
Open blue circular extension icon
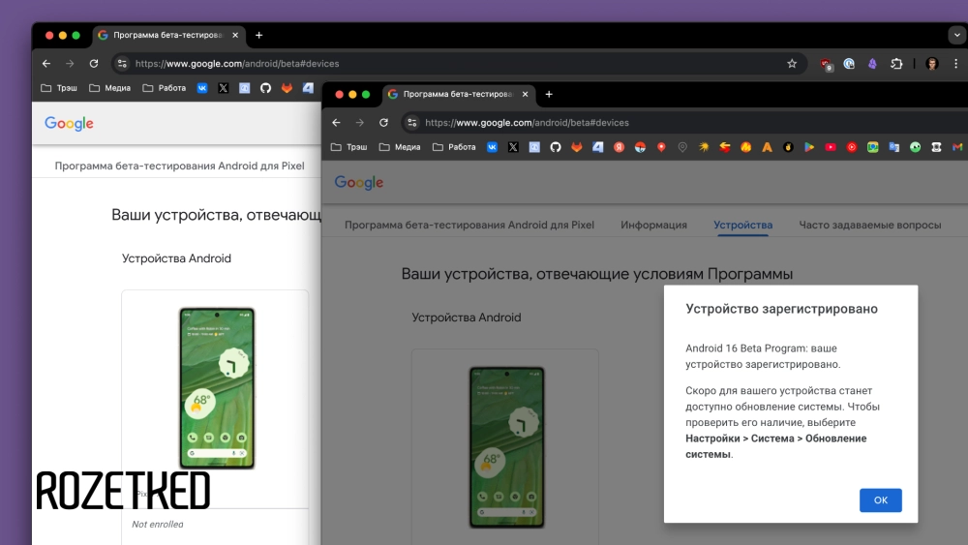(x=849, y=64)
